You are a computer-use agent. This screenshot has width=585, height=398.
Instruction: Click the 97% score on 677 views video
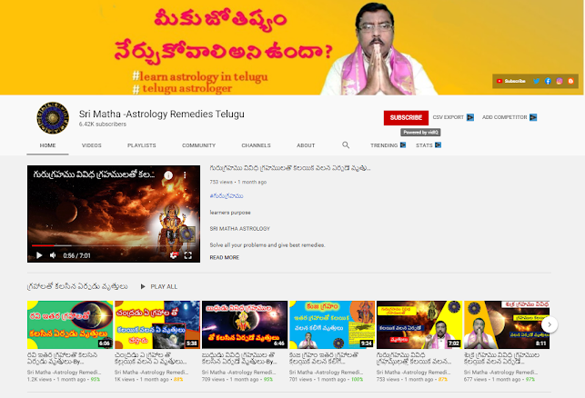click(530, 379)
